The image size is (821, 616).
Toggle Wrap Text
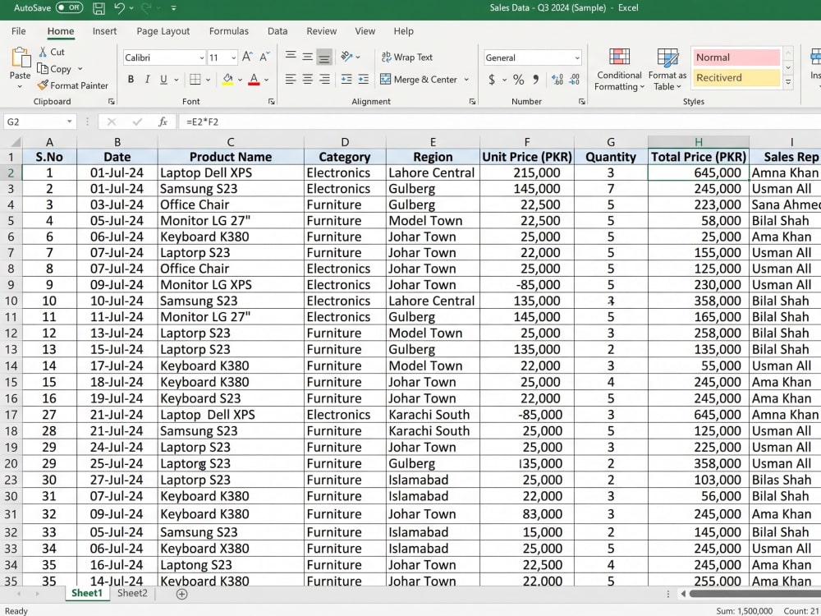(407, 57)
